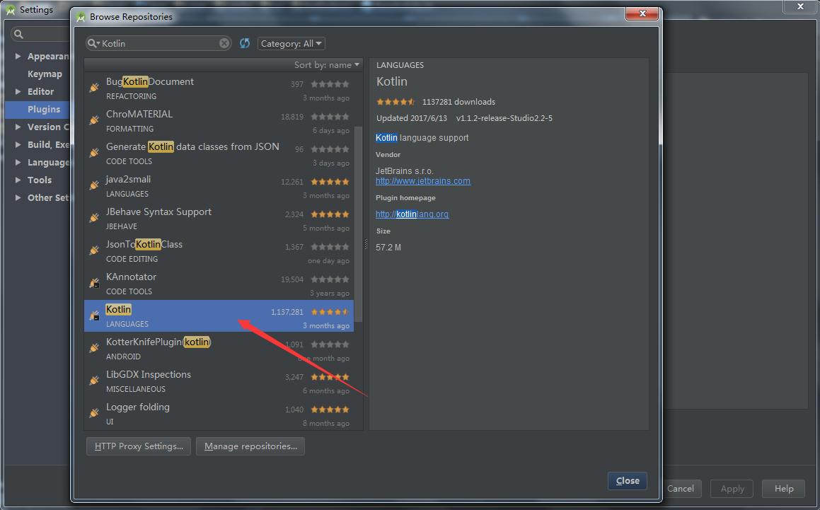Click the plug icon beside java2smali
The width and height of the screenshot is (820, 510).
click(x=94, y=185)
